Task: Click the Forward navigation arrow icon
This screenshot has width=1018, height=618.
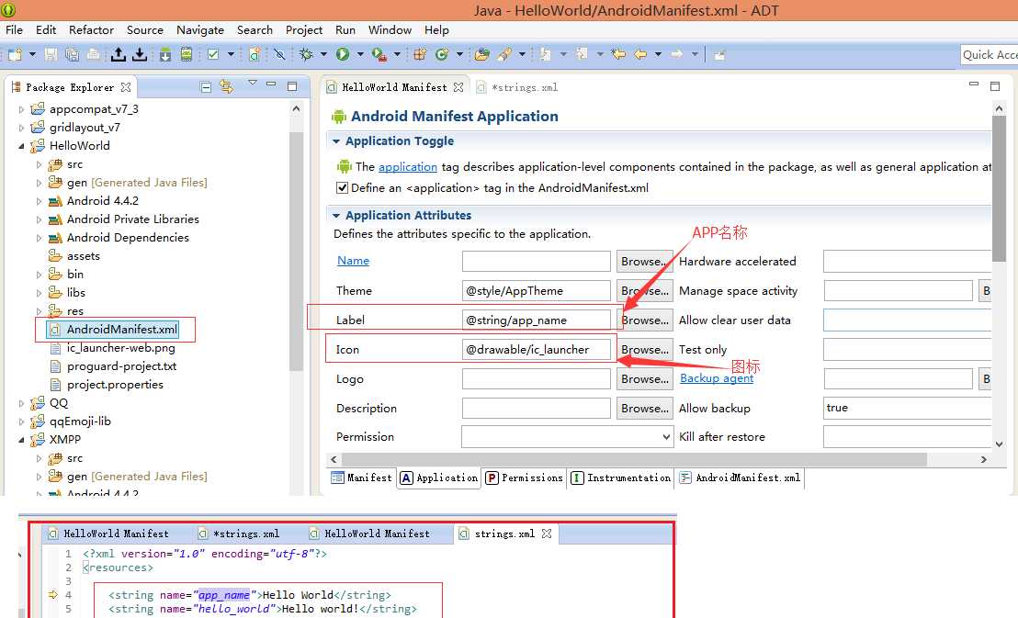Action: click(676, 54)
